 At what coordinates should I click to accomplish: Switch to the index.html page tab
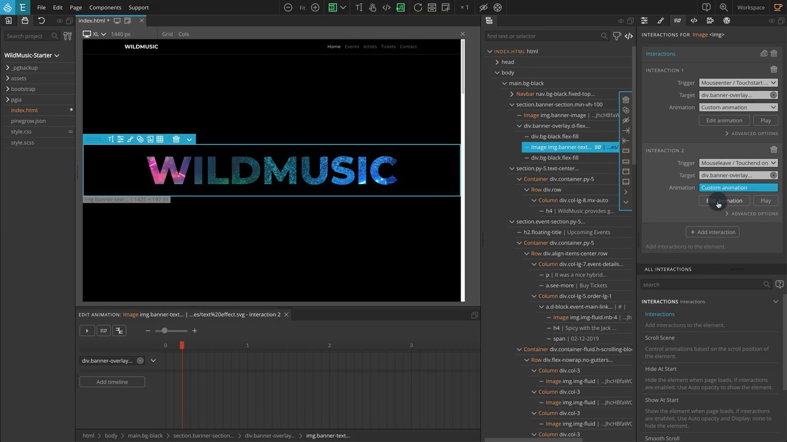93,21
